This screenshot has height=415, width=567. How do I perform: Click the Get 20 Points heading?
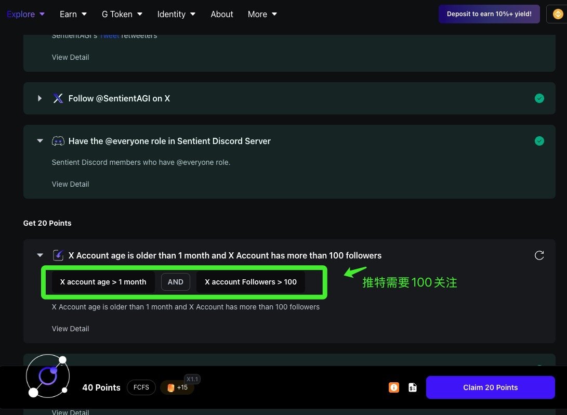47,223
